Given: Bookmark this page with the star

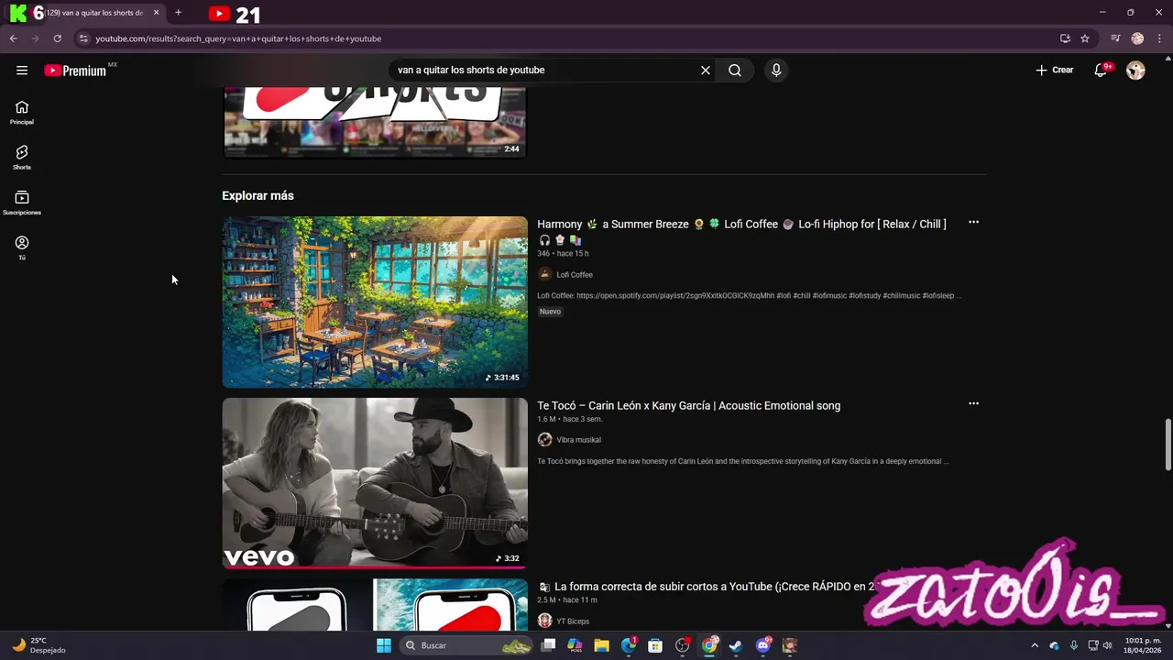Looking at the screenshot, I should point(1085,38).
